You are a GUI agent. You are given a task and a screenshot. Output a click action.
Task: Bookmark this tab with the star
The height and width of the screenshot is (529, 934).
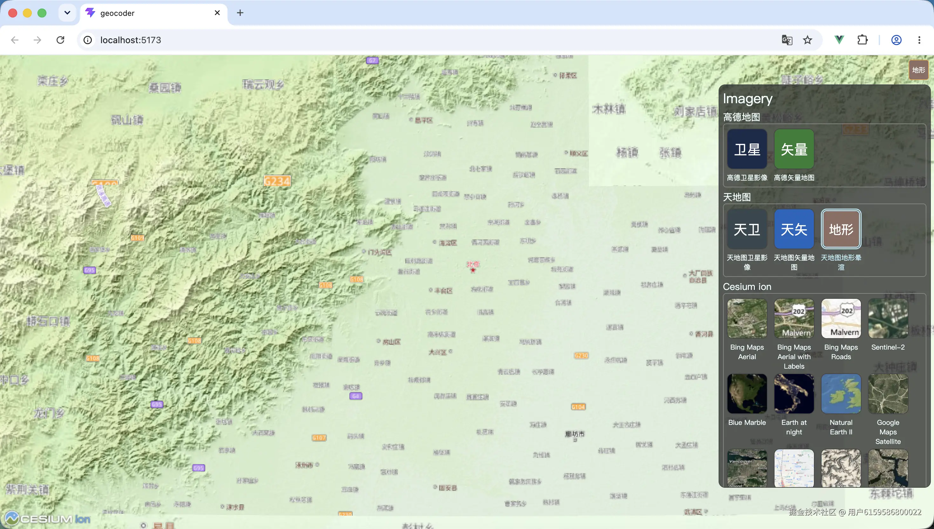808,40
